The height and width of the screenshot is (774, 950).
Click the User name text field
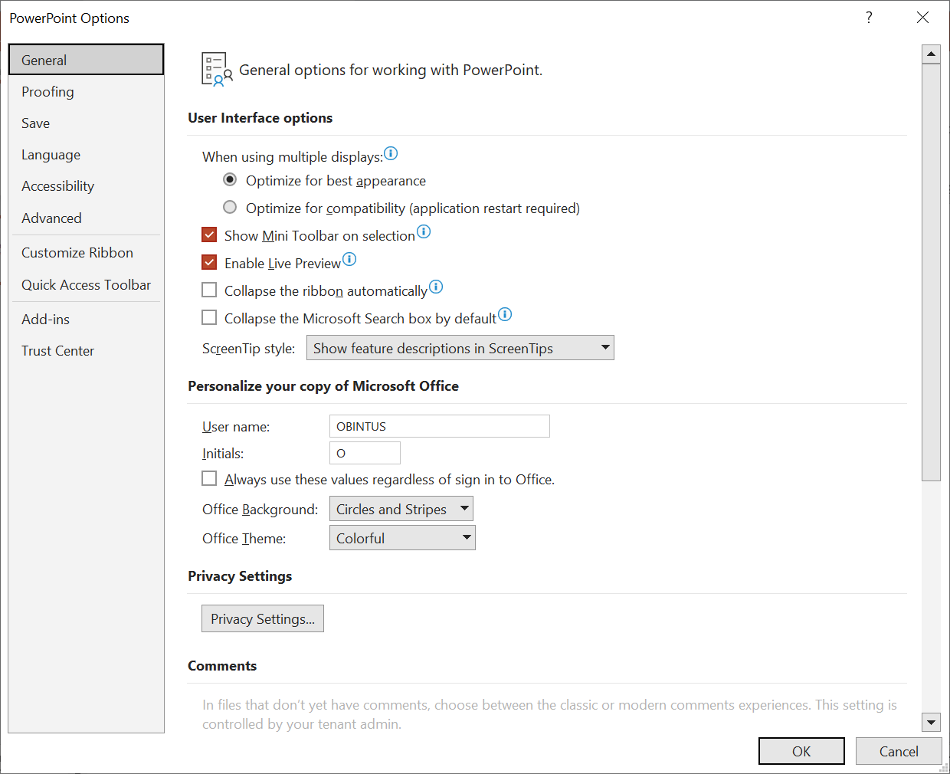439,426
